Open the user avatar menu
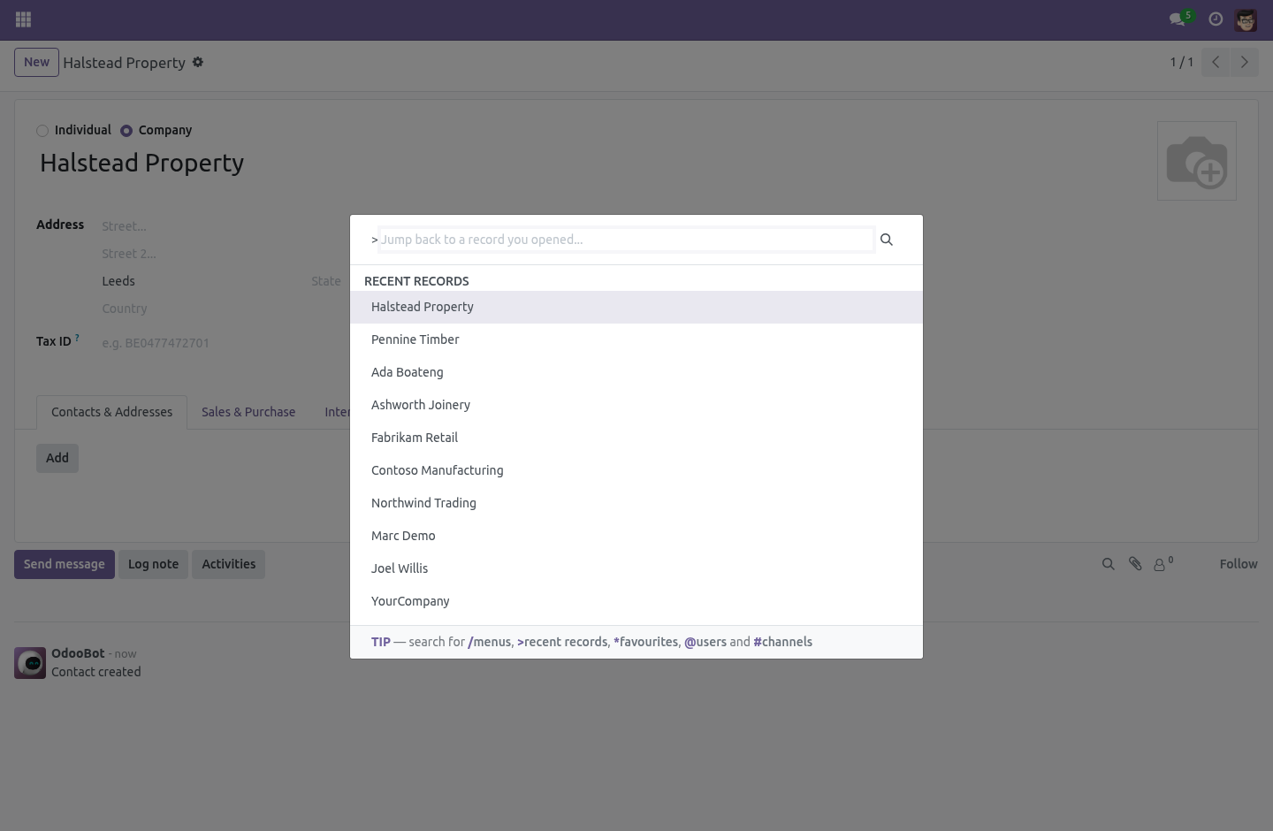The width and height of the screenshot is (1273, 831). tap(1246, 19)
